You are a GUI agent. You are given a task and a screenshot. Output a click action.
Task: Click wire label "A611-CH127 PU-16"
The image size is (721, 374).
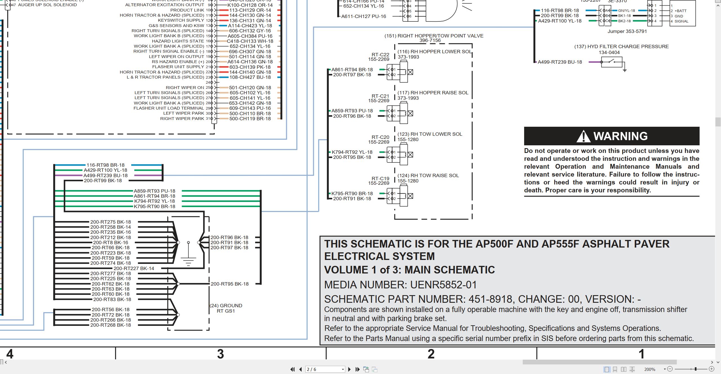[x=364, y=16]
